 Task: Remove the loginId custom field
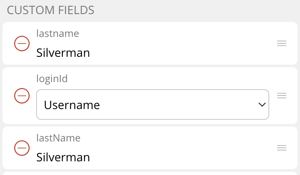[x=22, y=95]
